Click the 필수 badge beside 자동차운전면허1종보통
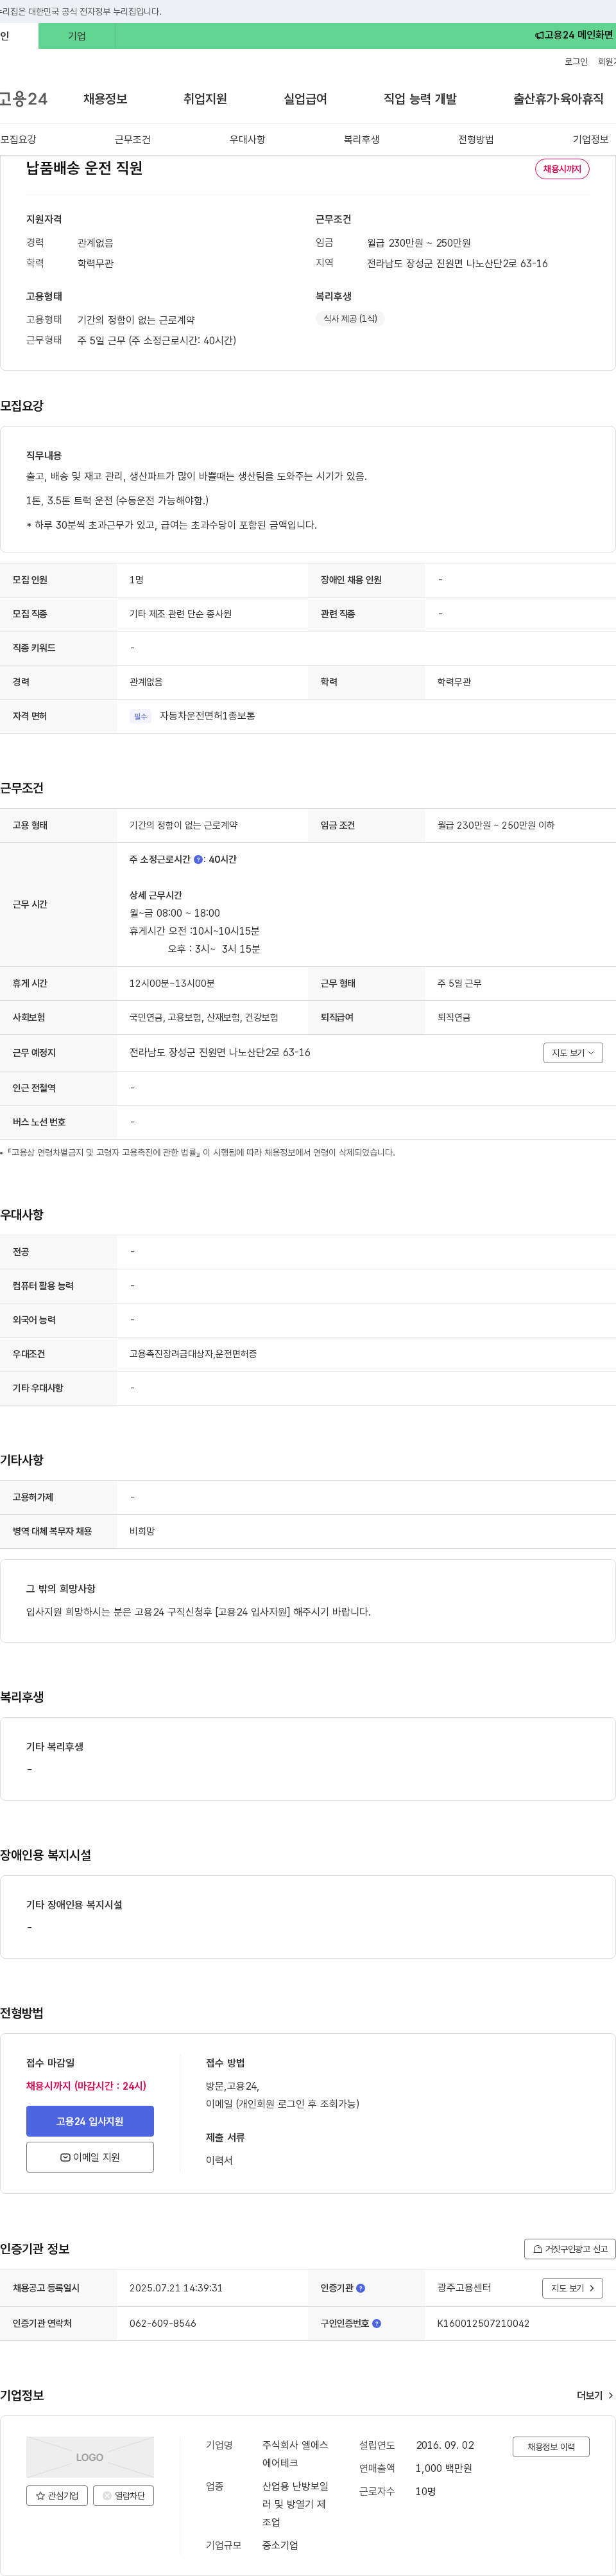 tap(140, 717)
